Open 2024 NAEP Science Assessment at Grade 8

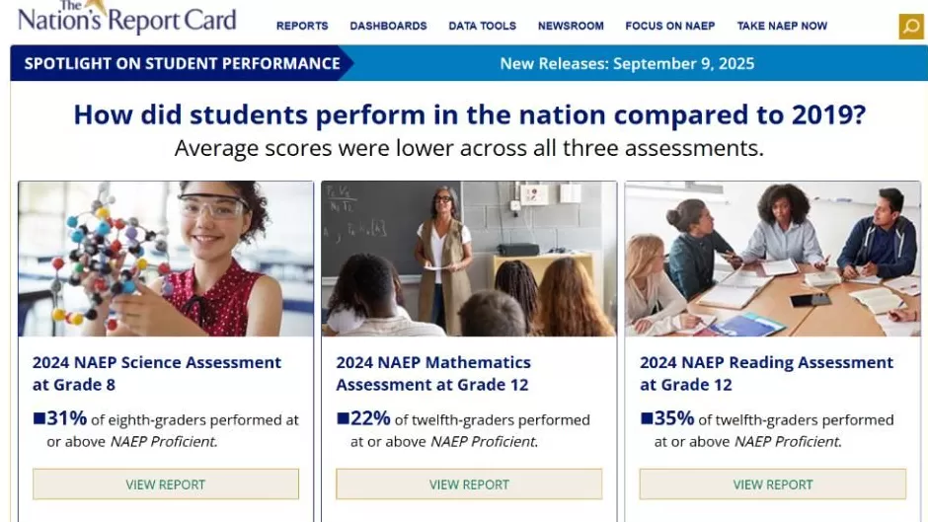click(x=157, y=373)
